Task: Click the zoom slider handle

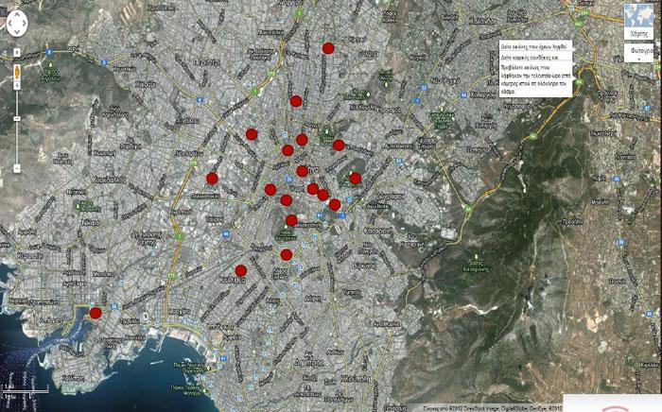Action: tap(17, 119)
